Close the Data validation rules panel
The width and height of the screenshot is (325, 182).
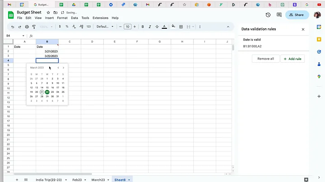coord(303,29)
